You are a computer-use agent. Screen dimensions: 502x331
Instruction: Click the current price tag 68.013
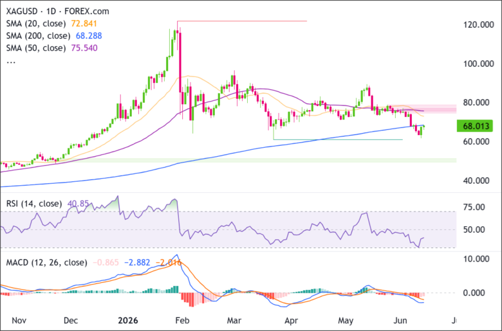point(475,126)
